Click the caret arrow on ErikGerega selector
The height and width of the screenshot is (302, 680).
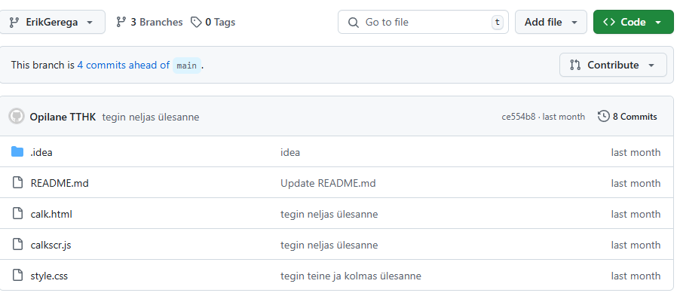point(90,23)
